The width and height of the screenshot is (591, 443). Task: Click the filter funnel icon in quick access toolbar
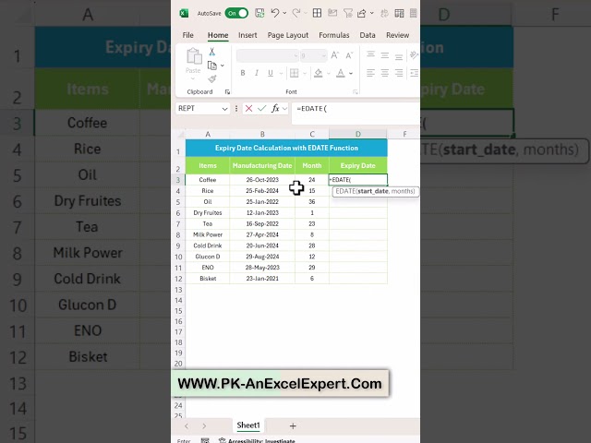click(x=347, y=13)
